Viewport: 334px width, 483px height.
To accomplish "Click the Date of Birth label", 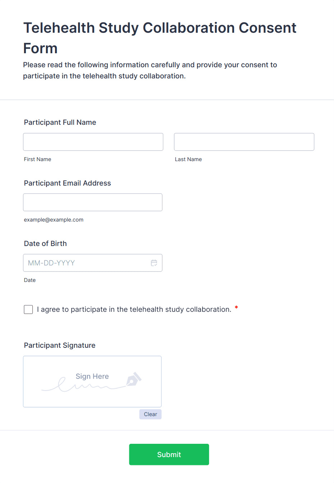I will [x=45, y=243].
